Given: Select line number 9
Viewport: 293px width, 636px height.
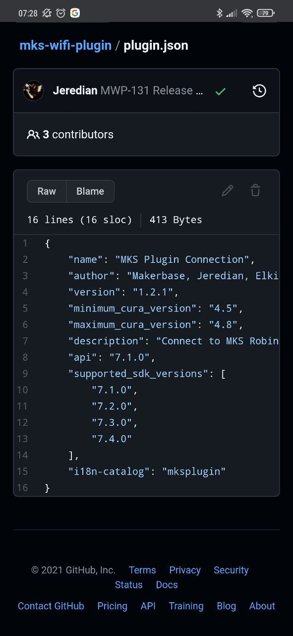Looking at the screenshot, I should click(25, 374).
